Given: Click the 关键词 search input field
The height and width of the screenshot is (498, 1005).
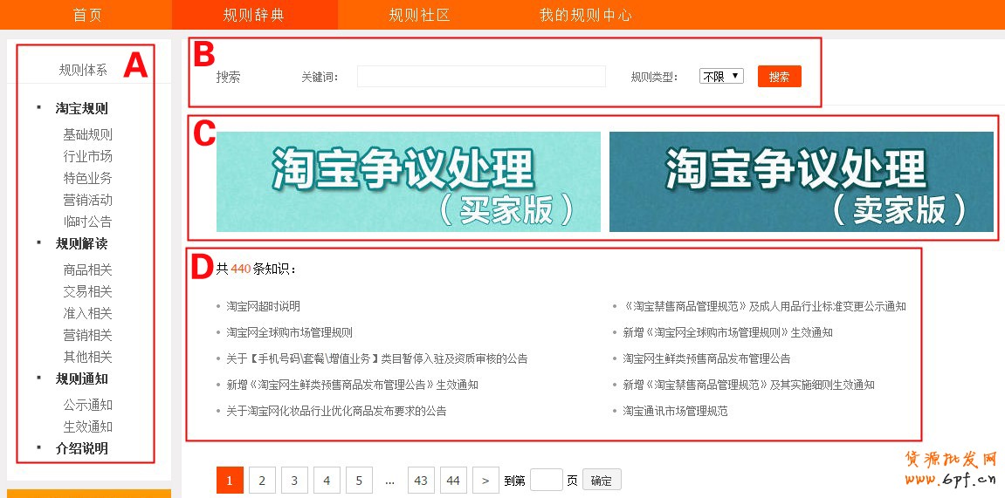Looking at the screenshot, I should tap(481, 77).
